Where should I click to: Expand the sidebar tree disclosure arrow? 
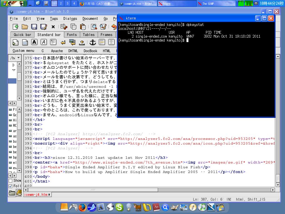tap(13, 65)
